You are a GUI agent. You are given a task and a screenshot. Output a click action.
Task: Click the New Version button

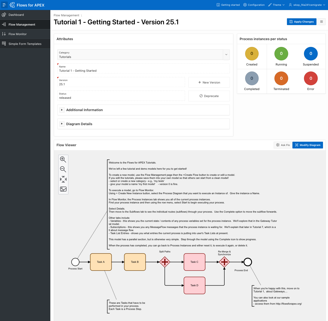(209, 82)
